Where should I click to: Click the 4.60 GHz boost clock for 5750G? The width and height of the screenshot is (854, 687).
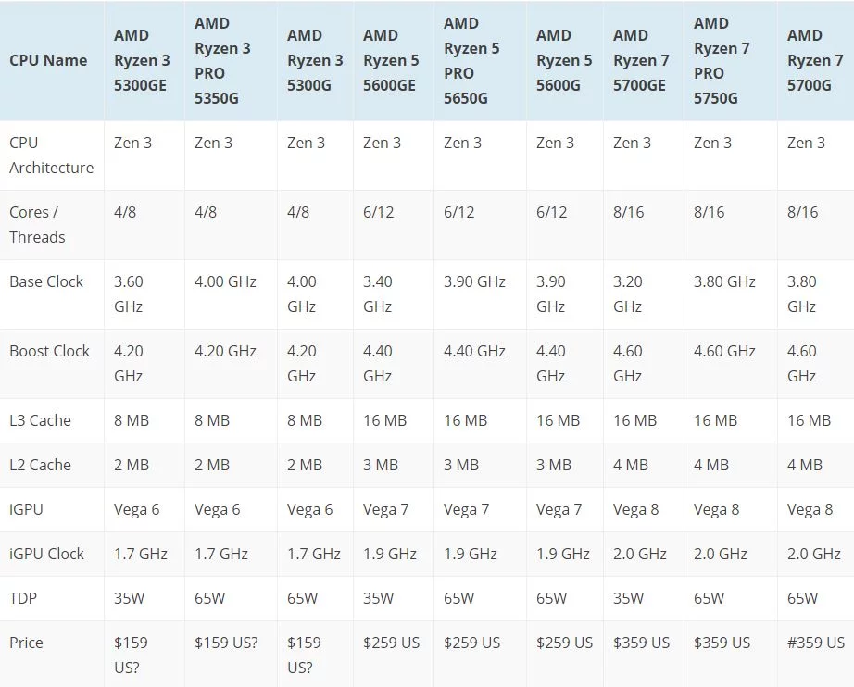(724, 351)
